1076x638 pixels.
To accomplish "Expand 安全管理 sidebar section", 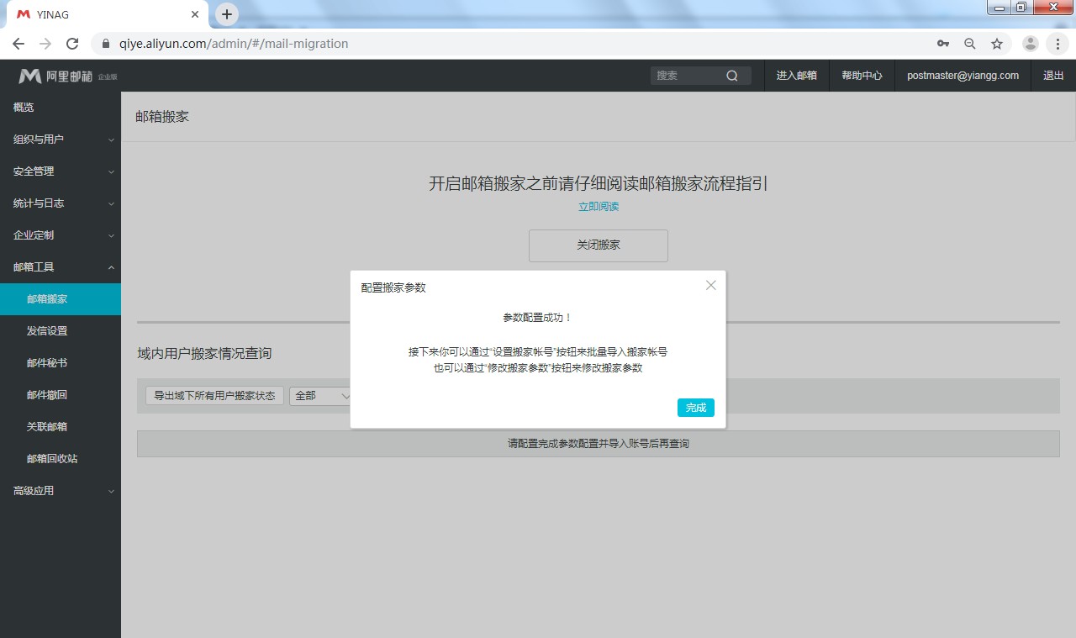I will click(61, 171).
